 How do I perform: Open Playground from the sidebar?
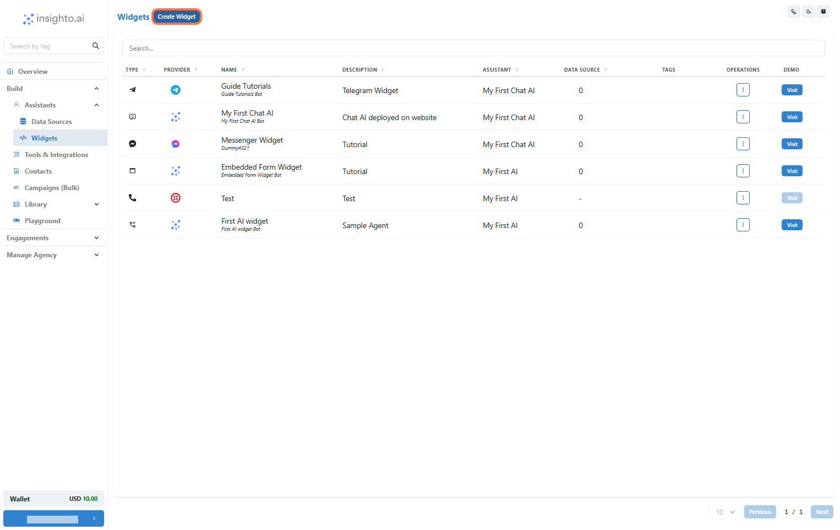click(x=42, y=220)
